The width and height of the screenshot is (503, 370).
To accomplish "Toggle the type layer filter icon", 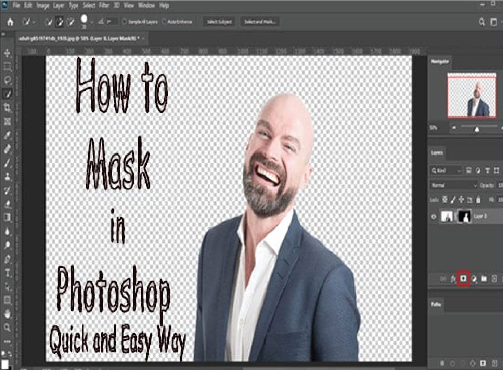I will click(487, 170).
